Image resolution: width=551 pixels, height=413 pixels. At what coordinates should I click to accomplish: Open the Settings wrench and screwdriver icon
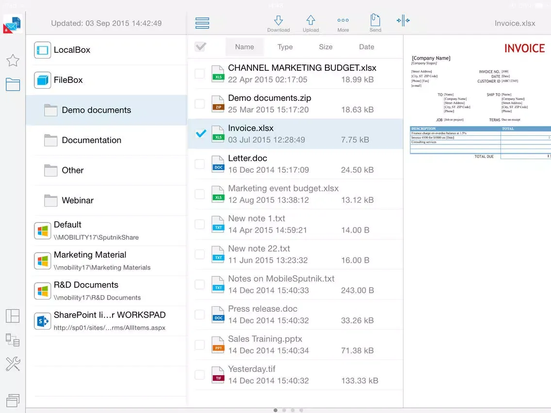13,364
